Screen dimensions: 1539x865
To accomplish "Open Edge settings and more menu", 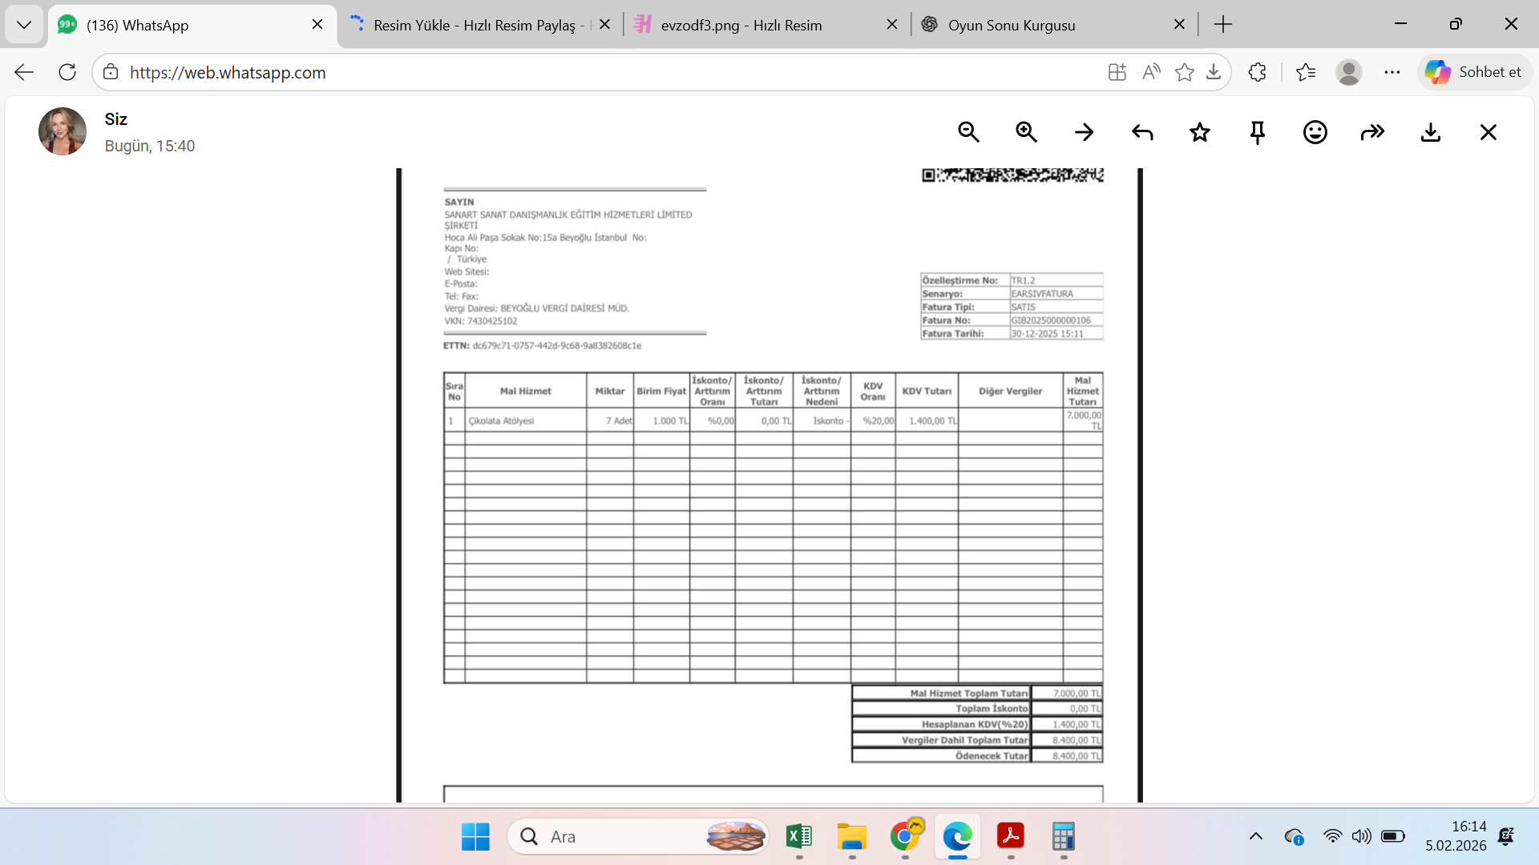I will 1392,72.
